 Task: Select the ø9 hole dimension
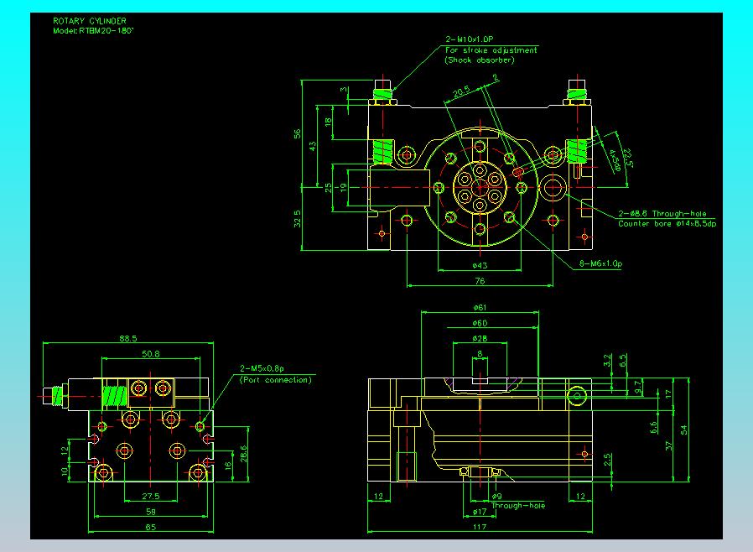(x=497, y=497)
